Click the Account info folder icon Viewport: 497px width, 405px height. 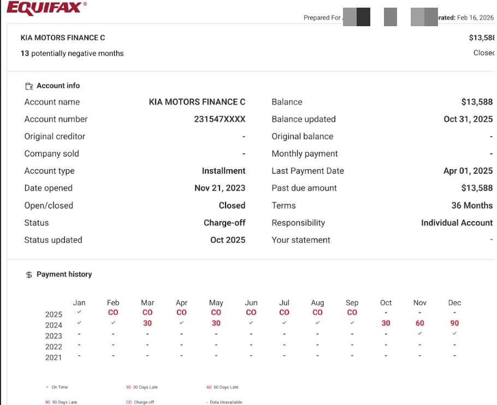coord(29,86)
